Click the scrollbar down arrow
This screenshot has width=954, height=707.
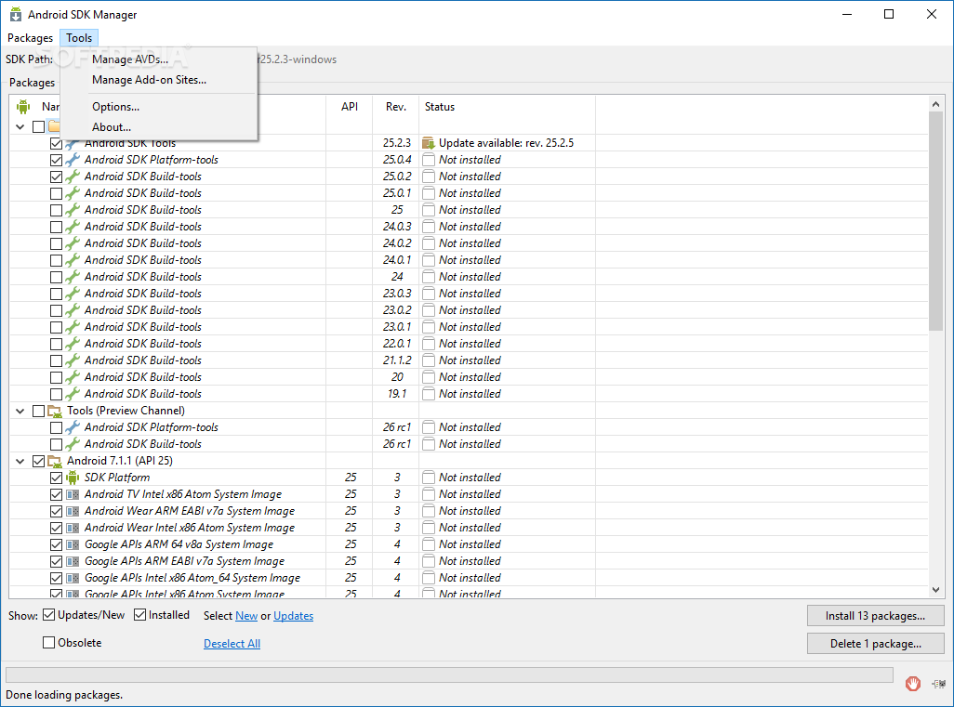point(935,590)
